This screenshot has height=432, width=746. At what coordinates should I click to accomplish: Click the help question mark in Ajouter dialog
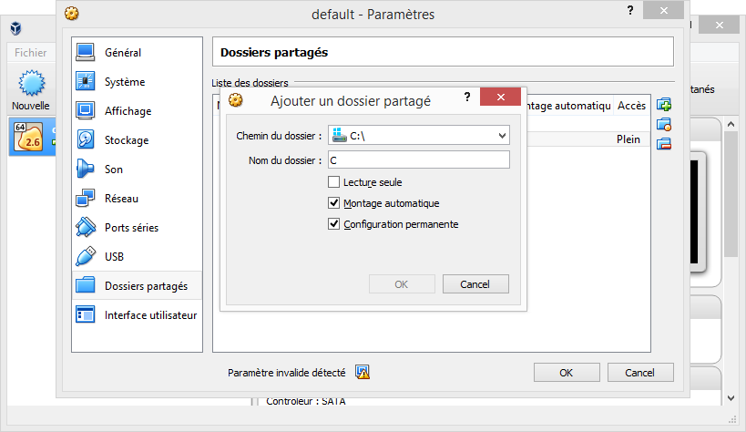[466, 97]
